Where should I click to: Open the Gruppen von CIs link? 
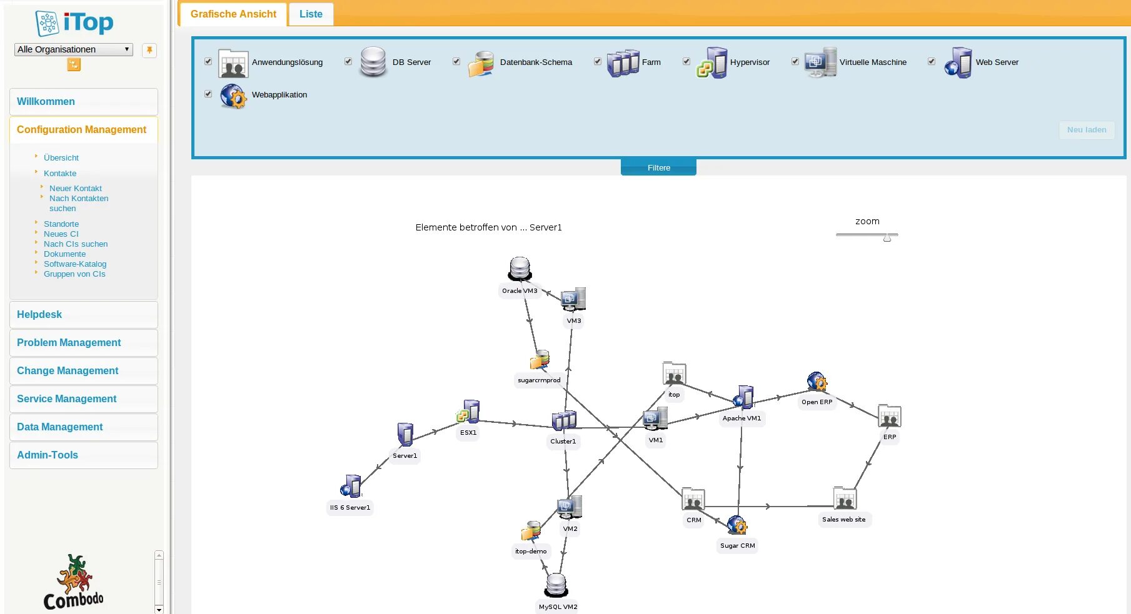tap(74, 274)
